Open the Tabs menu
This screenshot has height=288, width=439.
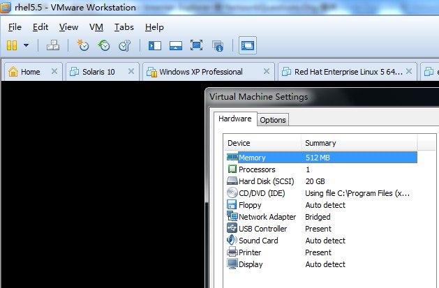[x=124, y=27]
